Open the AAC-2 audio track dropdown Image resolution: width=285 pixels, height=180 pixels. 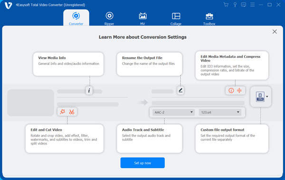coord(173,112)
